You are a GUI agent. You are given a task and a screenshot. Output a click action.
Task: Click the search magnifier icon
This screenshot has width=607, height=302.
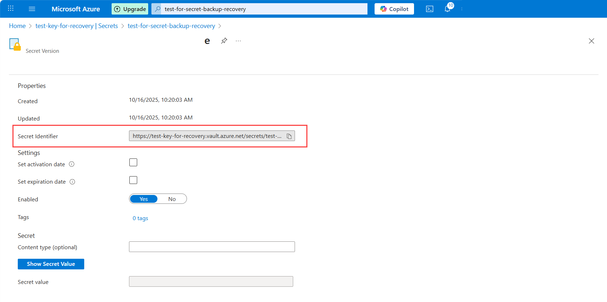157,9
